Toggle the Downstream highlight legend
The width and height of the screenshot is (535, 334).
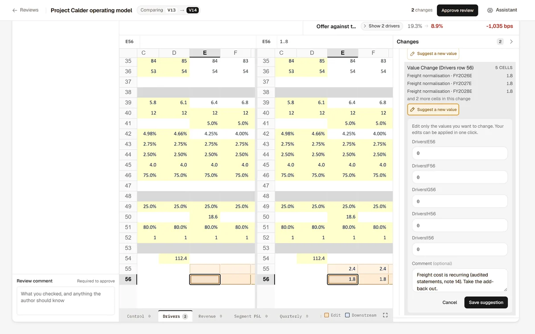coord(361,315)
